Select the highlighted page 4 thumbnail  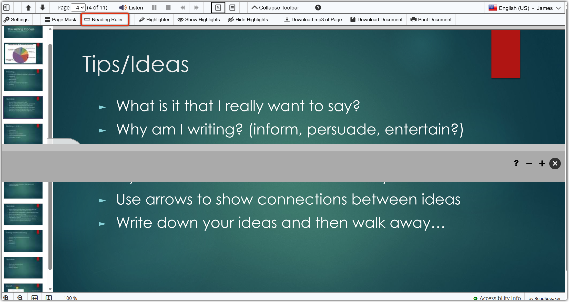coord(23,107)
